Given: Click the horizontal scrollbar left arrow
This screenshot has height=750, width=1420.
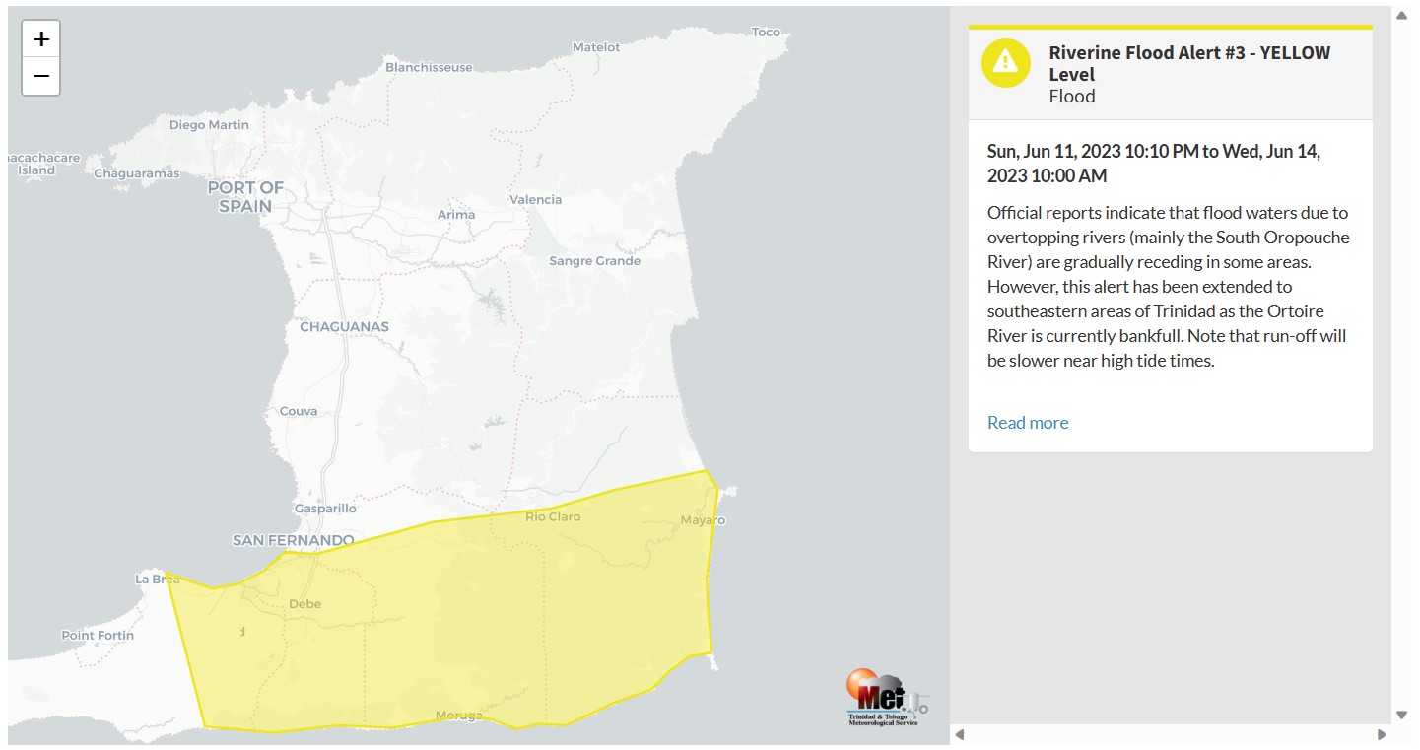Looking at the screenshot, I should click(960, 734).
